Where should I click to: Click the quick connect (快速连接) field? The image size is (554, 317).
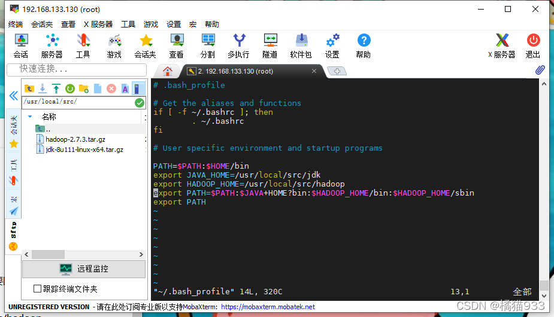[x=77, y=69]
